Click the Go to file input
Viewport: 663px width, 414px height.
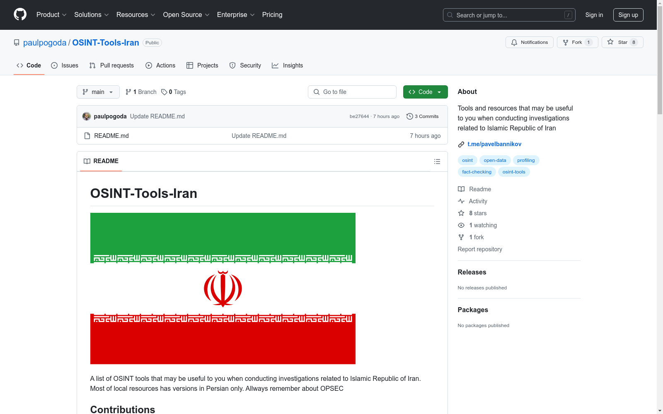352,92
